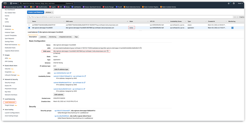
Task: Collapse the Auto Scaling section
Action: [3, 110]
